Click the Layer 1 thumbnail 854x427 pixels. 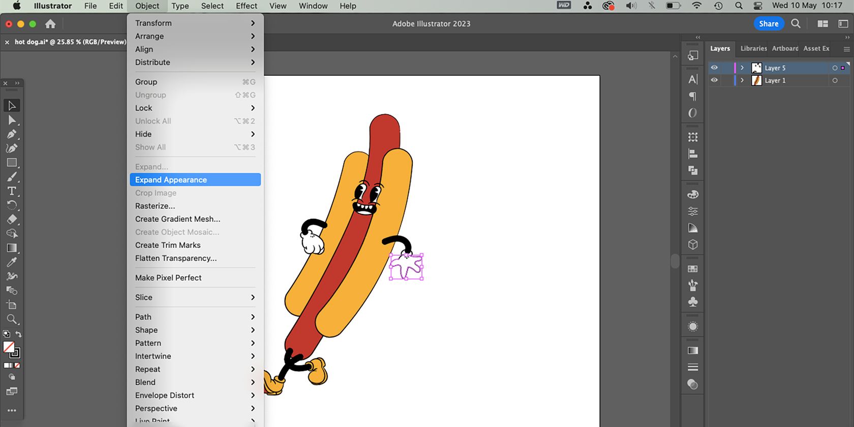pyautogui.click(x=756, y=80)
